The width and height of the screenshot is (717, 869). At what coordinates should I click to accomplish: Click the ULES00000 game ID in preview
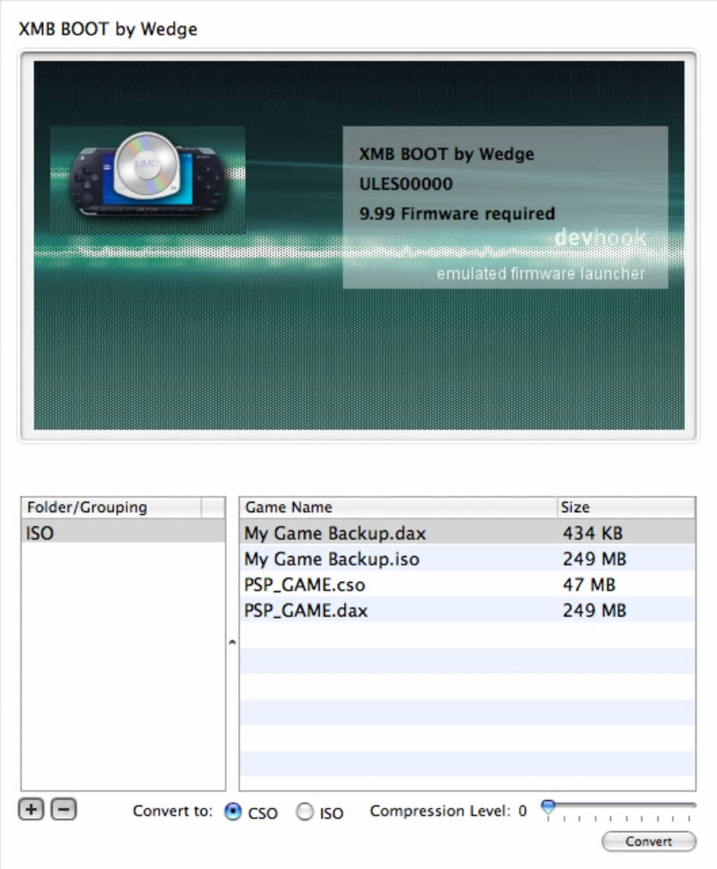(406, 184)
